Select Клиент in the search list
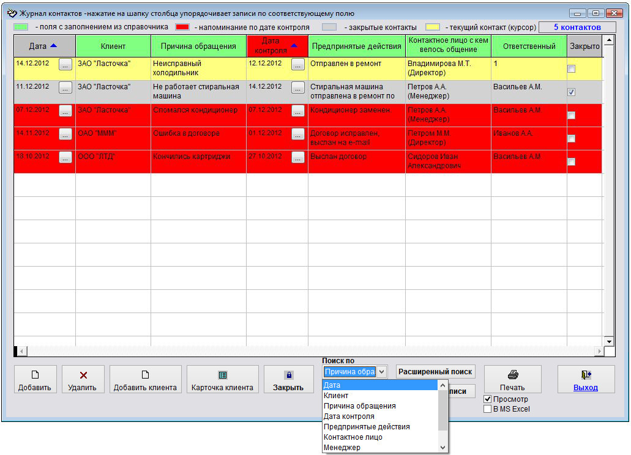631x455 pixels. (380, 396)
